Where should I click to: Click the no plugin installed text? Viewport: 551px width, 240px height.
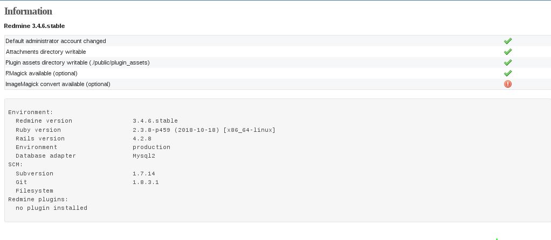(51, 208)
